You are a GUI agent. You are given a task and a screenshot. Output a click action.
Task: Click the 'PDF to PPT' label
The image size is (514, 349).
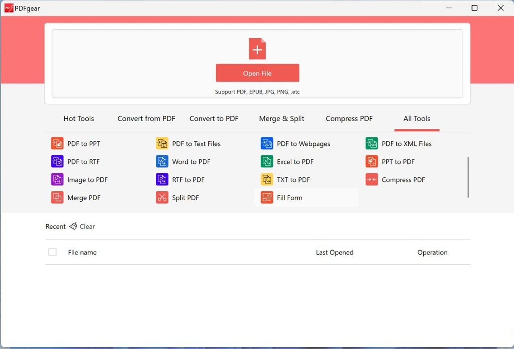pyautogui.click(x=84, y=144)
